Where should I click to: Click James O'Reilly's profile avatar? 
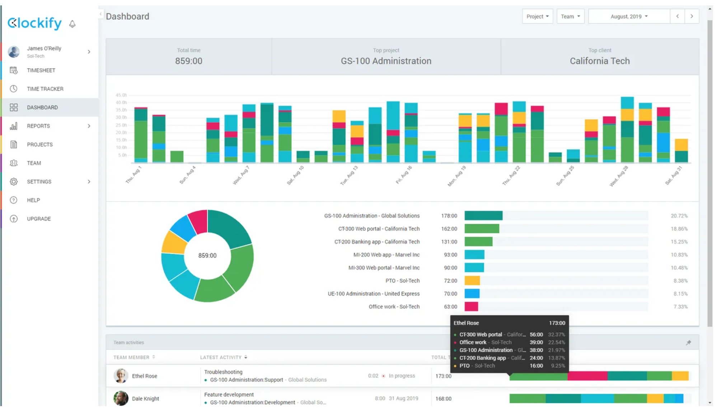[14, 52]
